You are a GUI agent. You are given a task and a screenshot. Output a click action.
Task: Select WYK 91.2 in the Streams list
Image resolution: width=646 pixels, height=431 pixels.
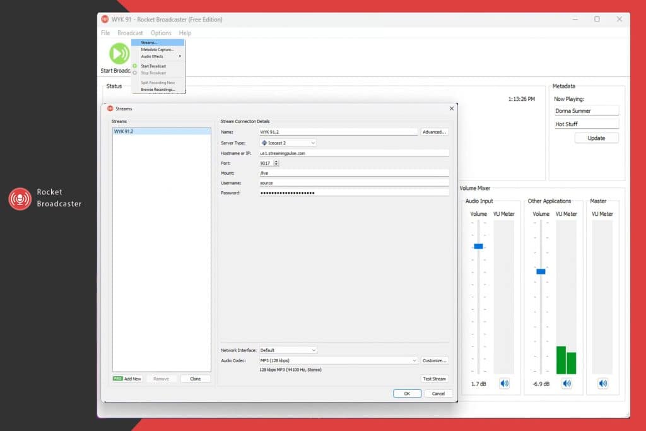tap(161, 131)
